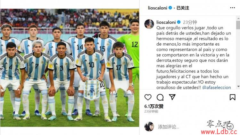Open emoji picker in comment field
Viewport: 240px width, 135px height.
(x=230, y=126)
